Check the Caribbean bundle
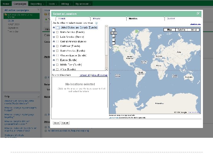The image size is (213, 160). click(x=57, y=46)
